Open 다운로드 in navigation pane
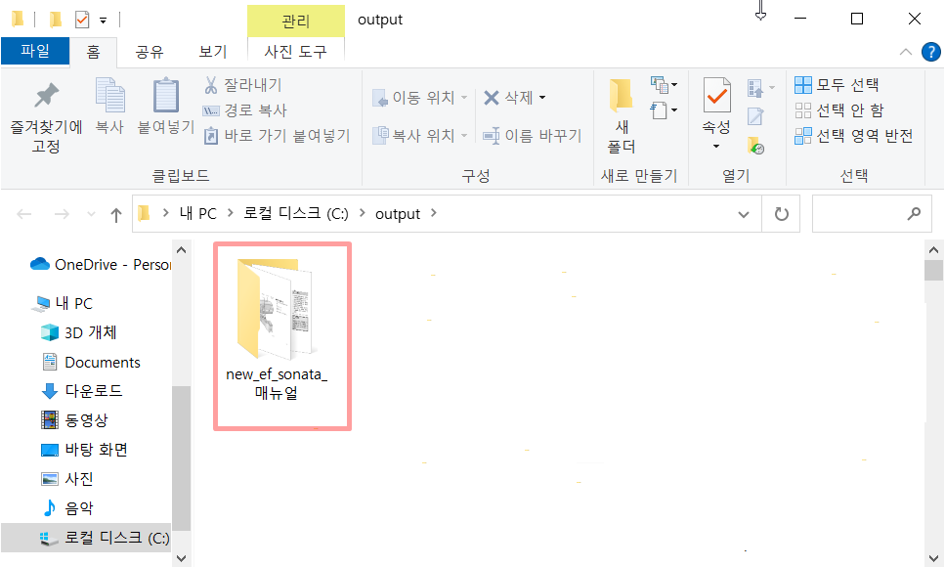 coord(81,391)
